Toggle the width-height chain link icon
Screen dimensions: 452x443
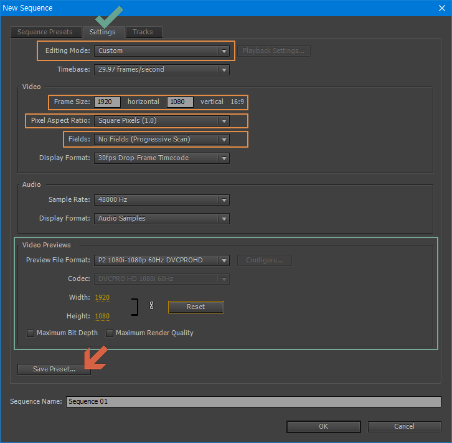152,305
